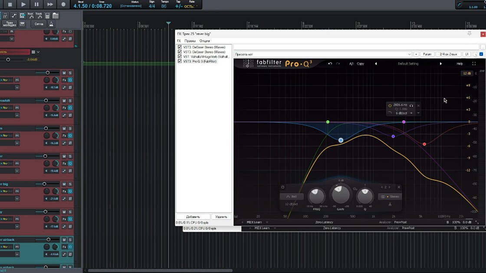Click the Pause transport button

coord(36,4)
